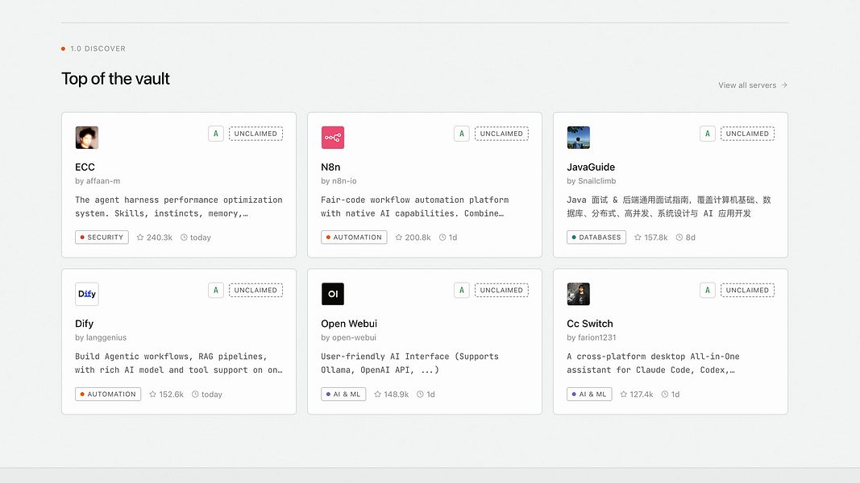The image size is (860, 483).
Task: Open the ECC server title
Action: 85,167
